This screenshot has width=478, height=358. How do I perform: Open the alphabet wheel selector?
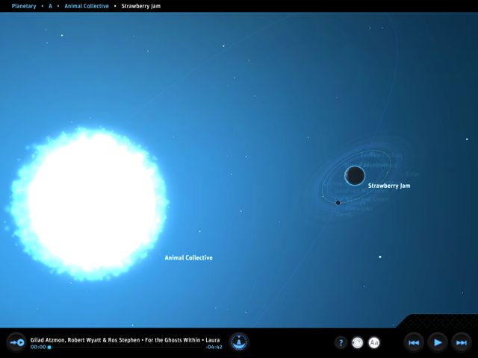239,342
